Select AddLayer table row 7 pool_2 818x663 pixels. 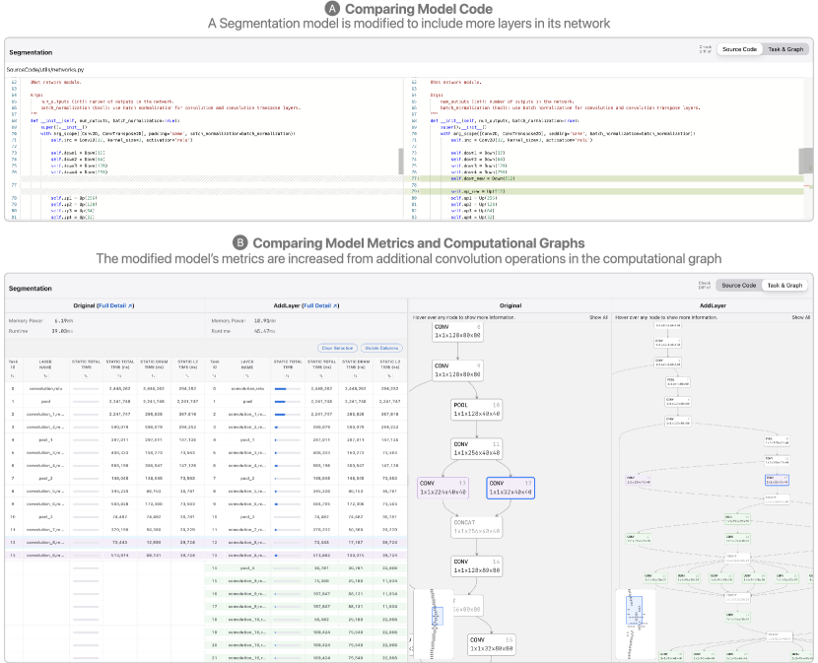(x=306, y=479)
